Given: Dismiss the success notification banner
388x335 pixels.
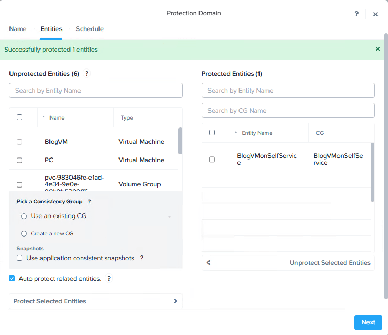Looking at the screenshot, I should 377,49.
